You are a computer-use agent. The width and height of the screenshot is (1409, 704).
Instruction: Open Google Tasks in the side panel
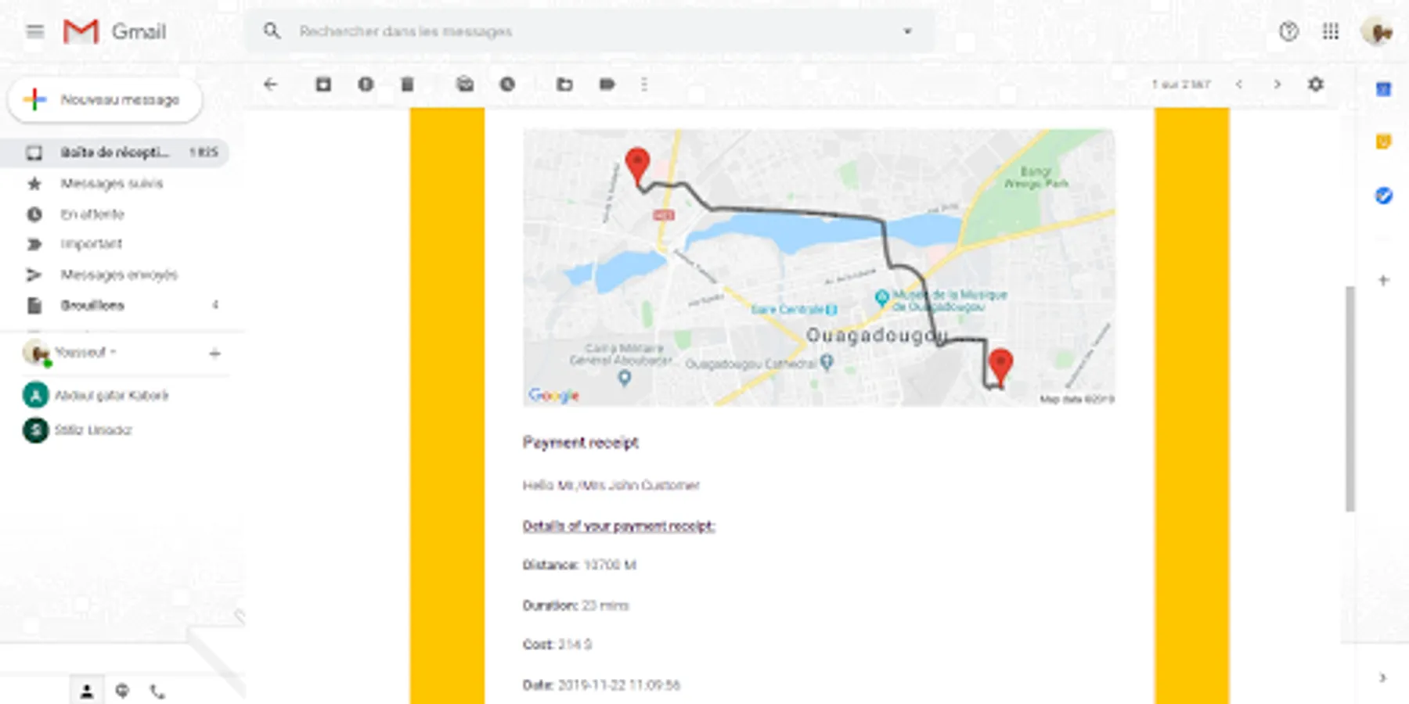1383,196
